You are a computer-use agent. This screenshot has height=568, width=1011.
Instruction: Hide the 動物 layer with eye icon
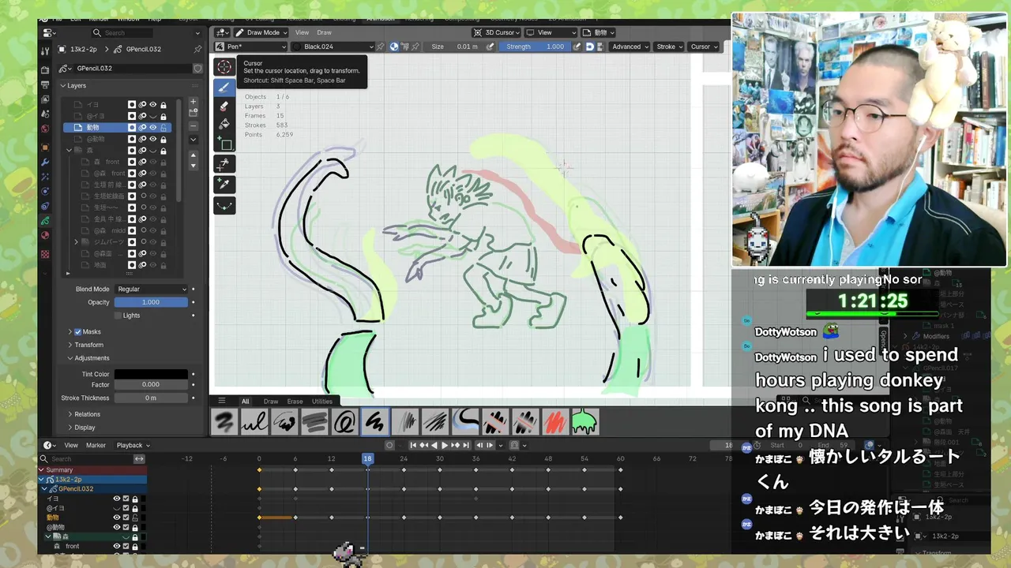(153, 128)
